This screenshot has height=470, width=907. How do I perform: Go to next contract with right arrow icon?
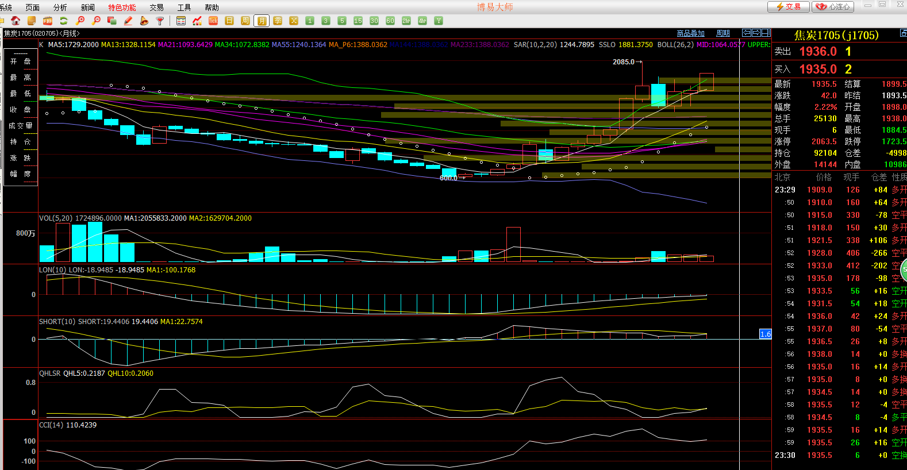[x=756, y=33]
